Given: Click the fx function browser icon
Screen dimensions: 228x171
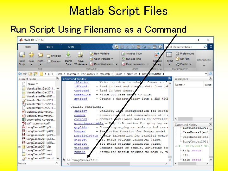Looking at the screenshot, I should point(64,160).
